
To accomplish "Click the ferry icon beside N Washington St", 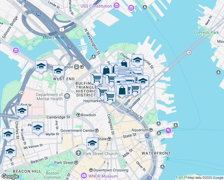I will 93,56.
